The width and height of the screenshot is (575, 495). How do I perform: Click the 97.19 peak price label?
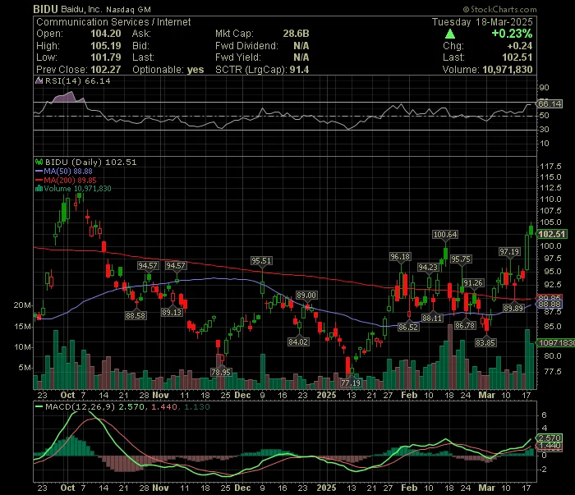tap(509, 252)
